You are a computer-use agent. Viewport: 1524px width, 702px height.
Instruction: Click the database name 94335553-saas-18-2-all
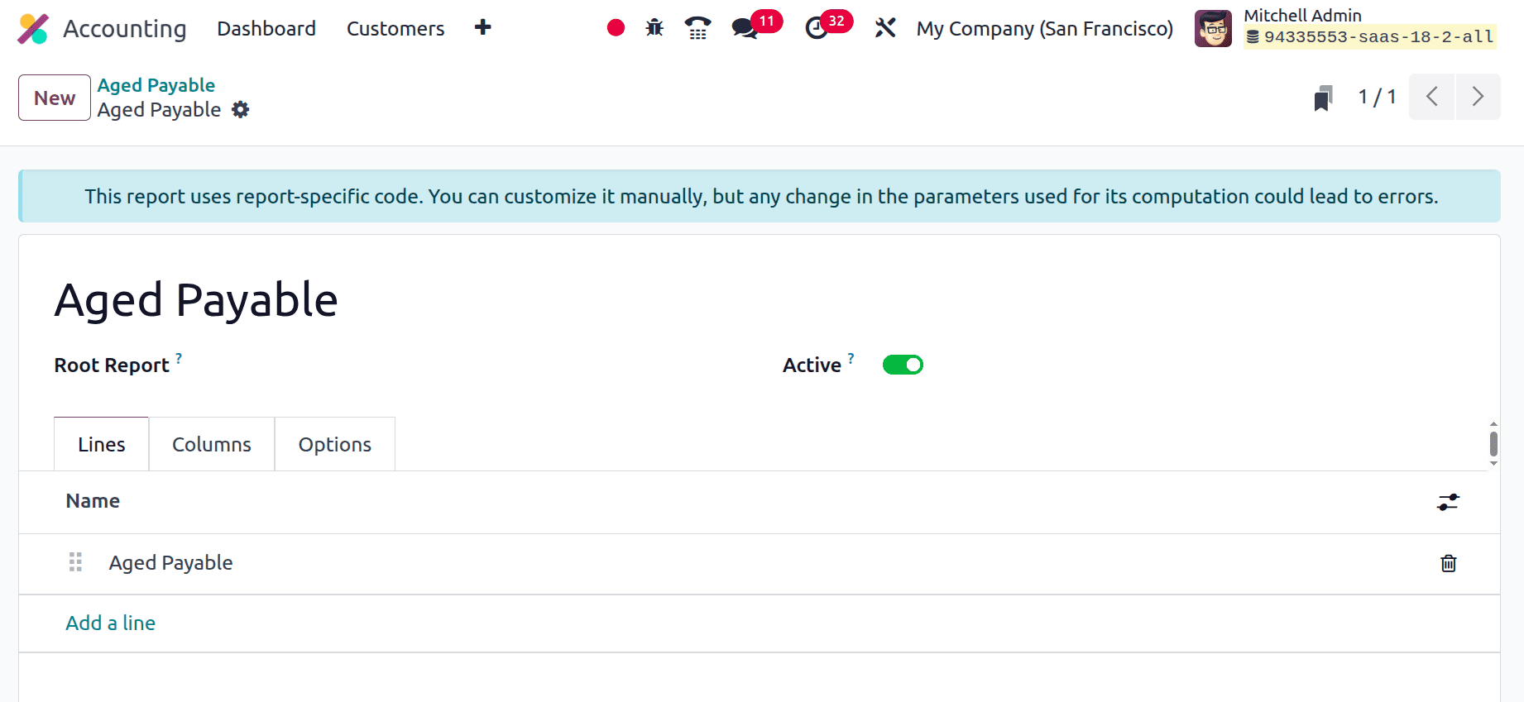click(x=1371, y=37)
